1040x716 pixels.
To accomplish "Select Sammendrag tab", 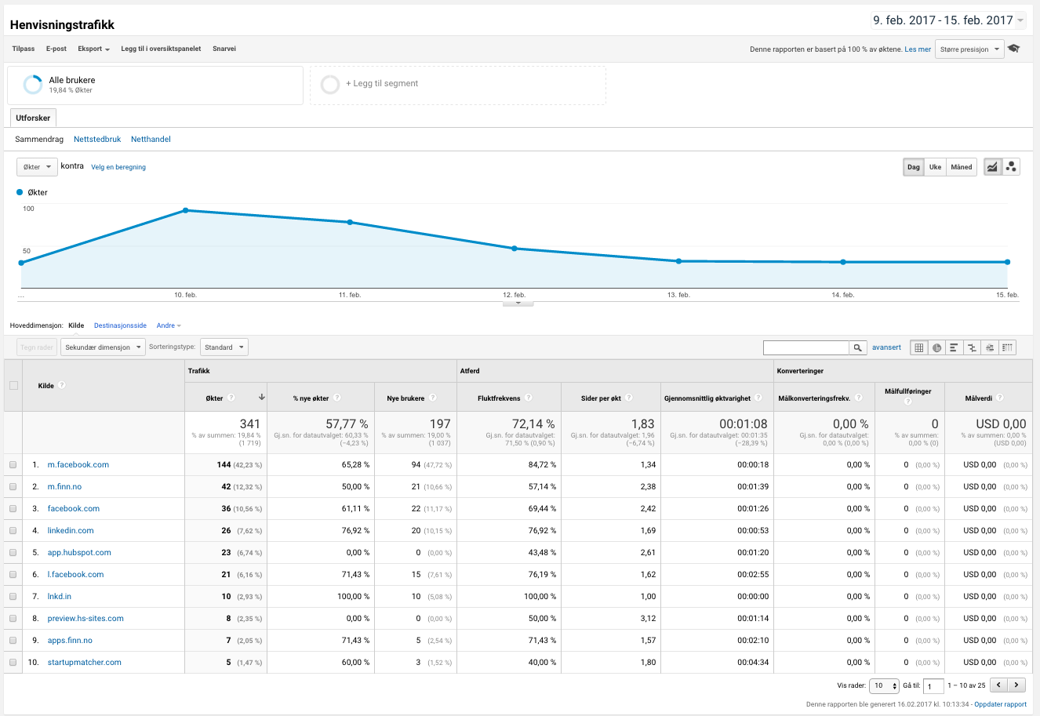I will [39, 139].
